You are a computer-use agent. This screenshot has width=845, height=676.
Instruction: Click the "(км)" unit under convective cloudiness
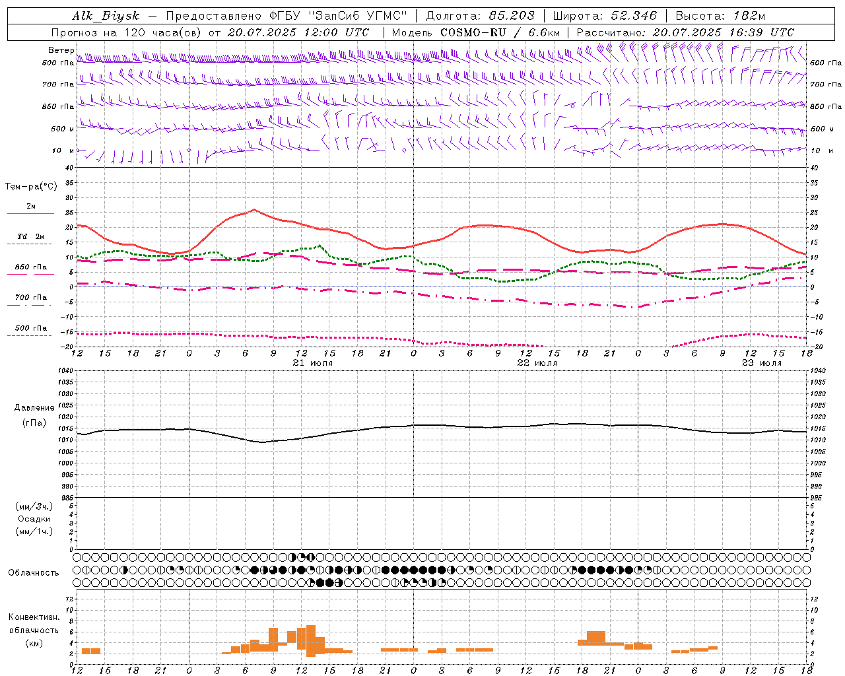[x=34, y=643]
